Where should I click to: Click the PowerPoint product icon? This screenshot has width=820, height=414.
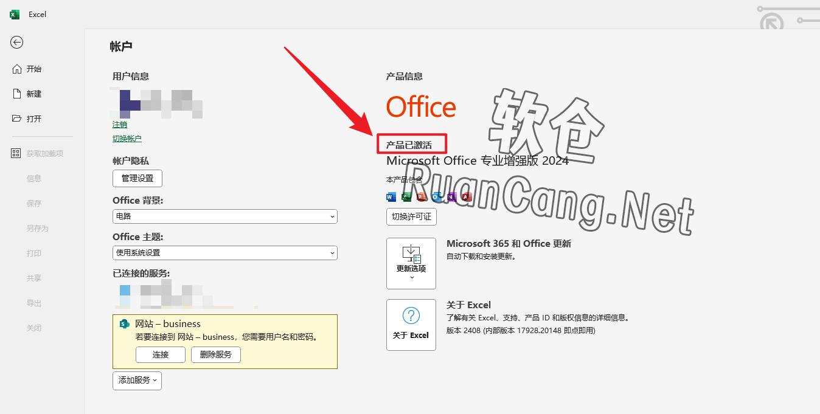click(422, 196)
